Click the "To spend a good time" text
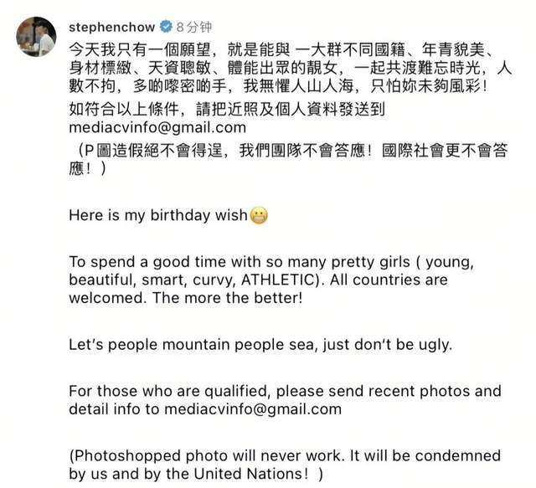The width and height of the screenshot is (536, 488). (x=271, y=280)
